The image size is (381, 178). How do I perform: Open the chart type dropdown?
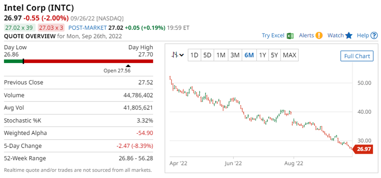(178, 55)
